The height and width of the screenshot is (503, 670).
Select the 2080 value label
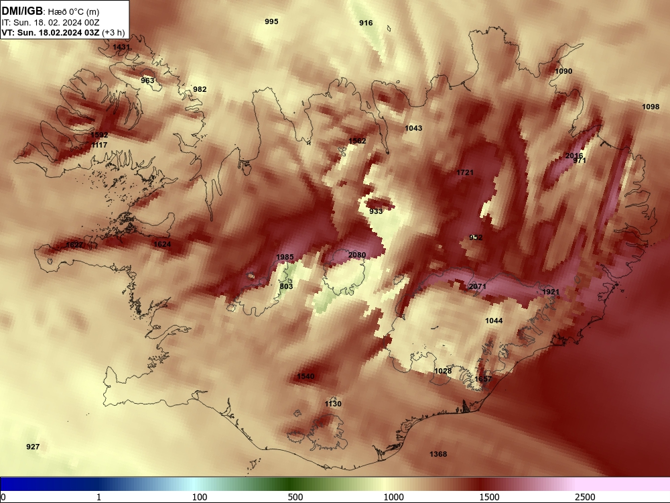pyautogui.click(x=357, y=255)
